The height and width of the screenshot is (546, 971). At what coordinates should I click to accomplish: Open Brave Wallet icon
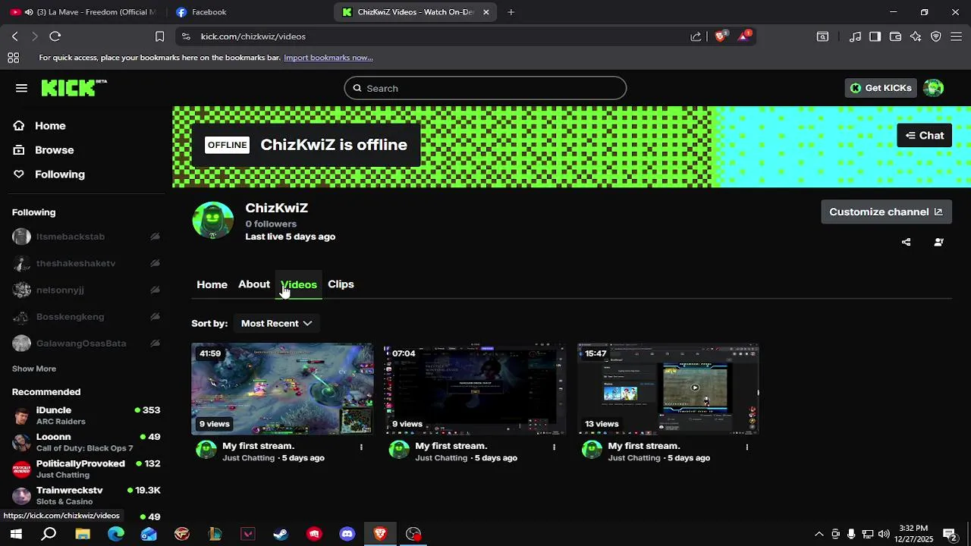point(895,36)
